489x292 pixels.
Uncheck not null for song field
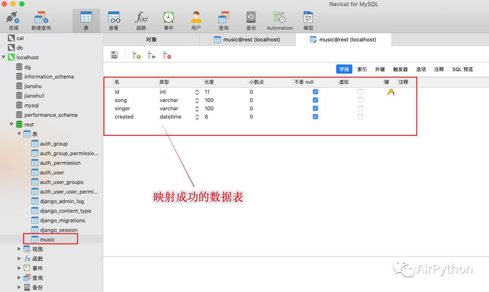tap(315, 100)
